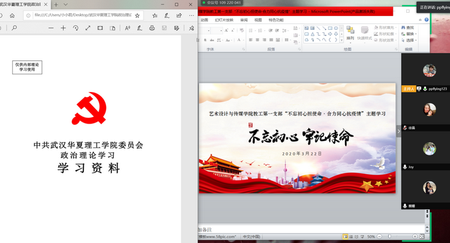
Task: Click fit to width in PDF toolbar
Action: [x=100, y=28]
